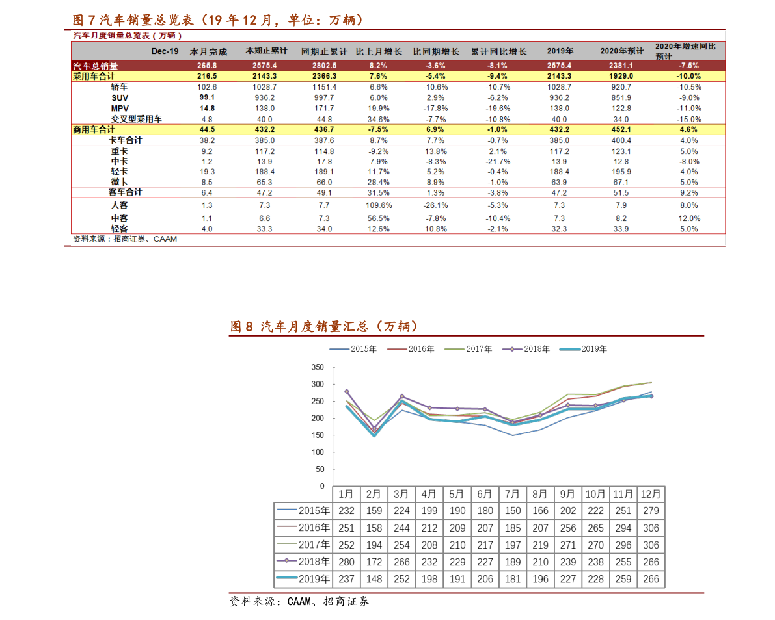Select the 汽车总销量 row label
The image size is (775, 620).
coord(95,66)
